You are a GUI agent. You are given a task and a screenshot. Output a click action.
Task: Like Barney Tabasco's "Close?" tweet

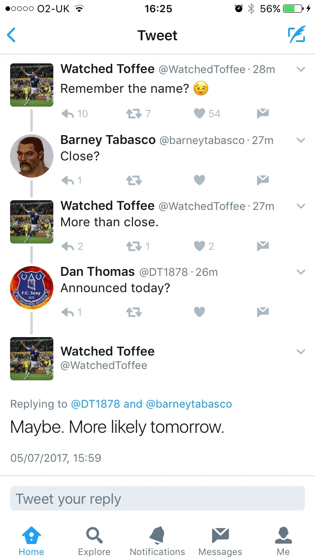coord(199,181)
